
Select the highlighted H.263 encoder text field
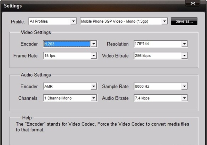(x=67, y=44)
